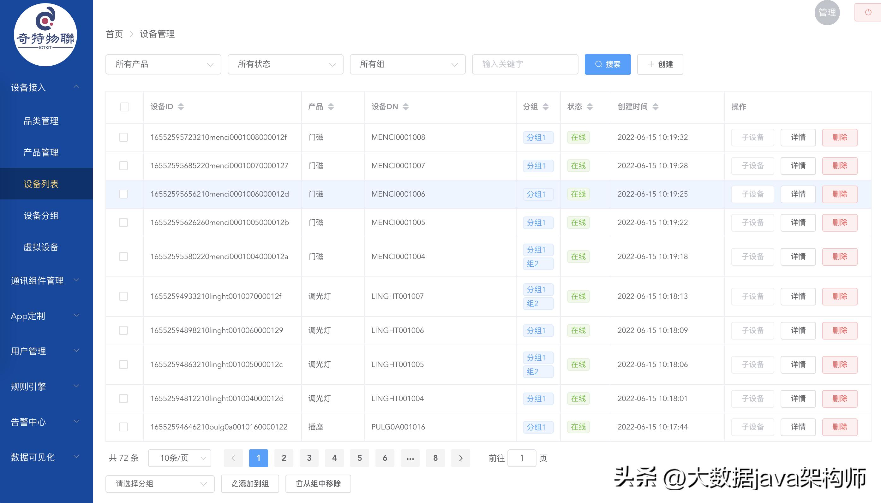Click the power logout icon at top right
881x503 pixels.
click(869, 12)
